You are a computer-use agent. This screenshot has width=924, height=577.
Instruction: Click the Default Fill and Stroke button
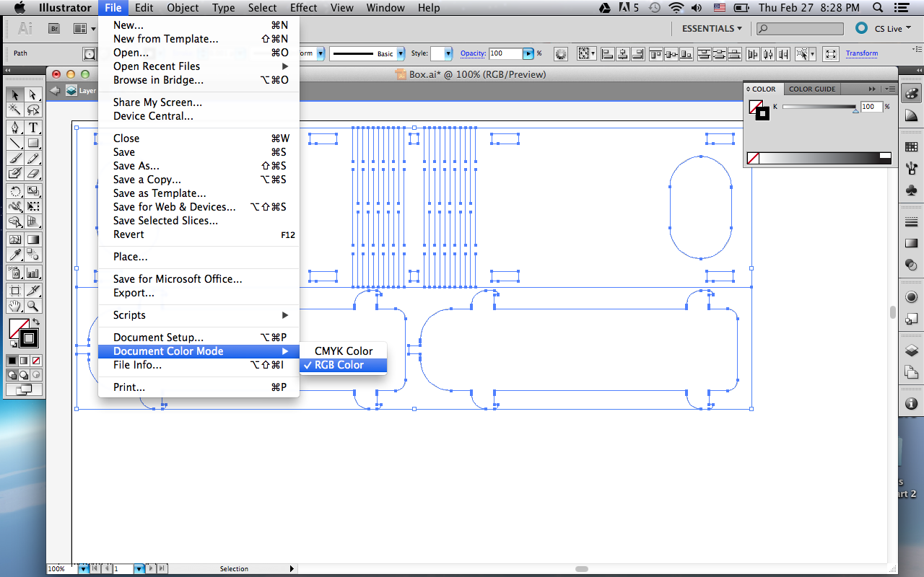click(13, 345)
